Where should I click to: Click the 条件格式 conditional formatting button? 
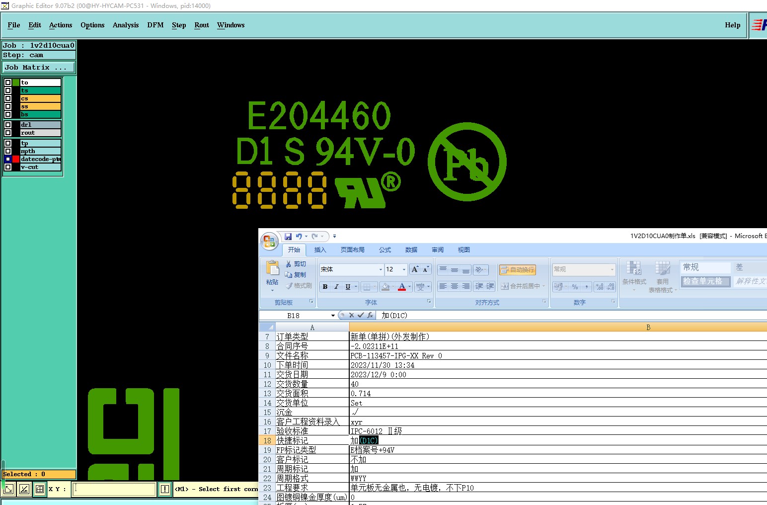634,275
